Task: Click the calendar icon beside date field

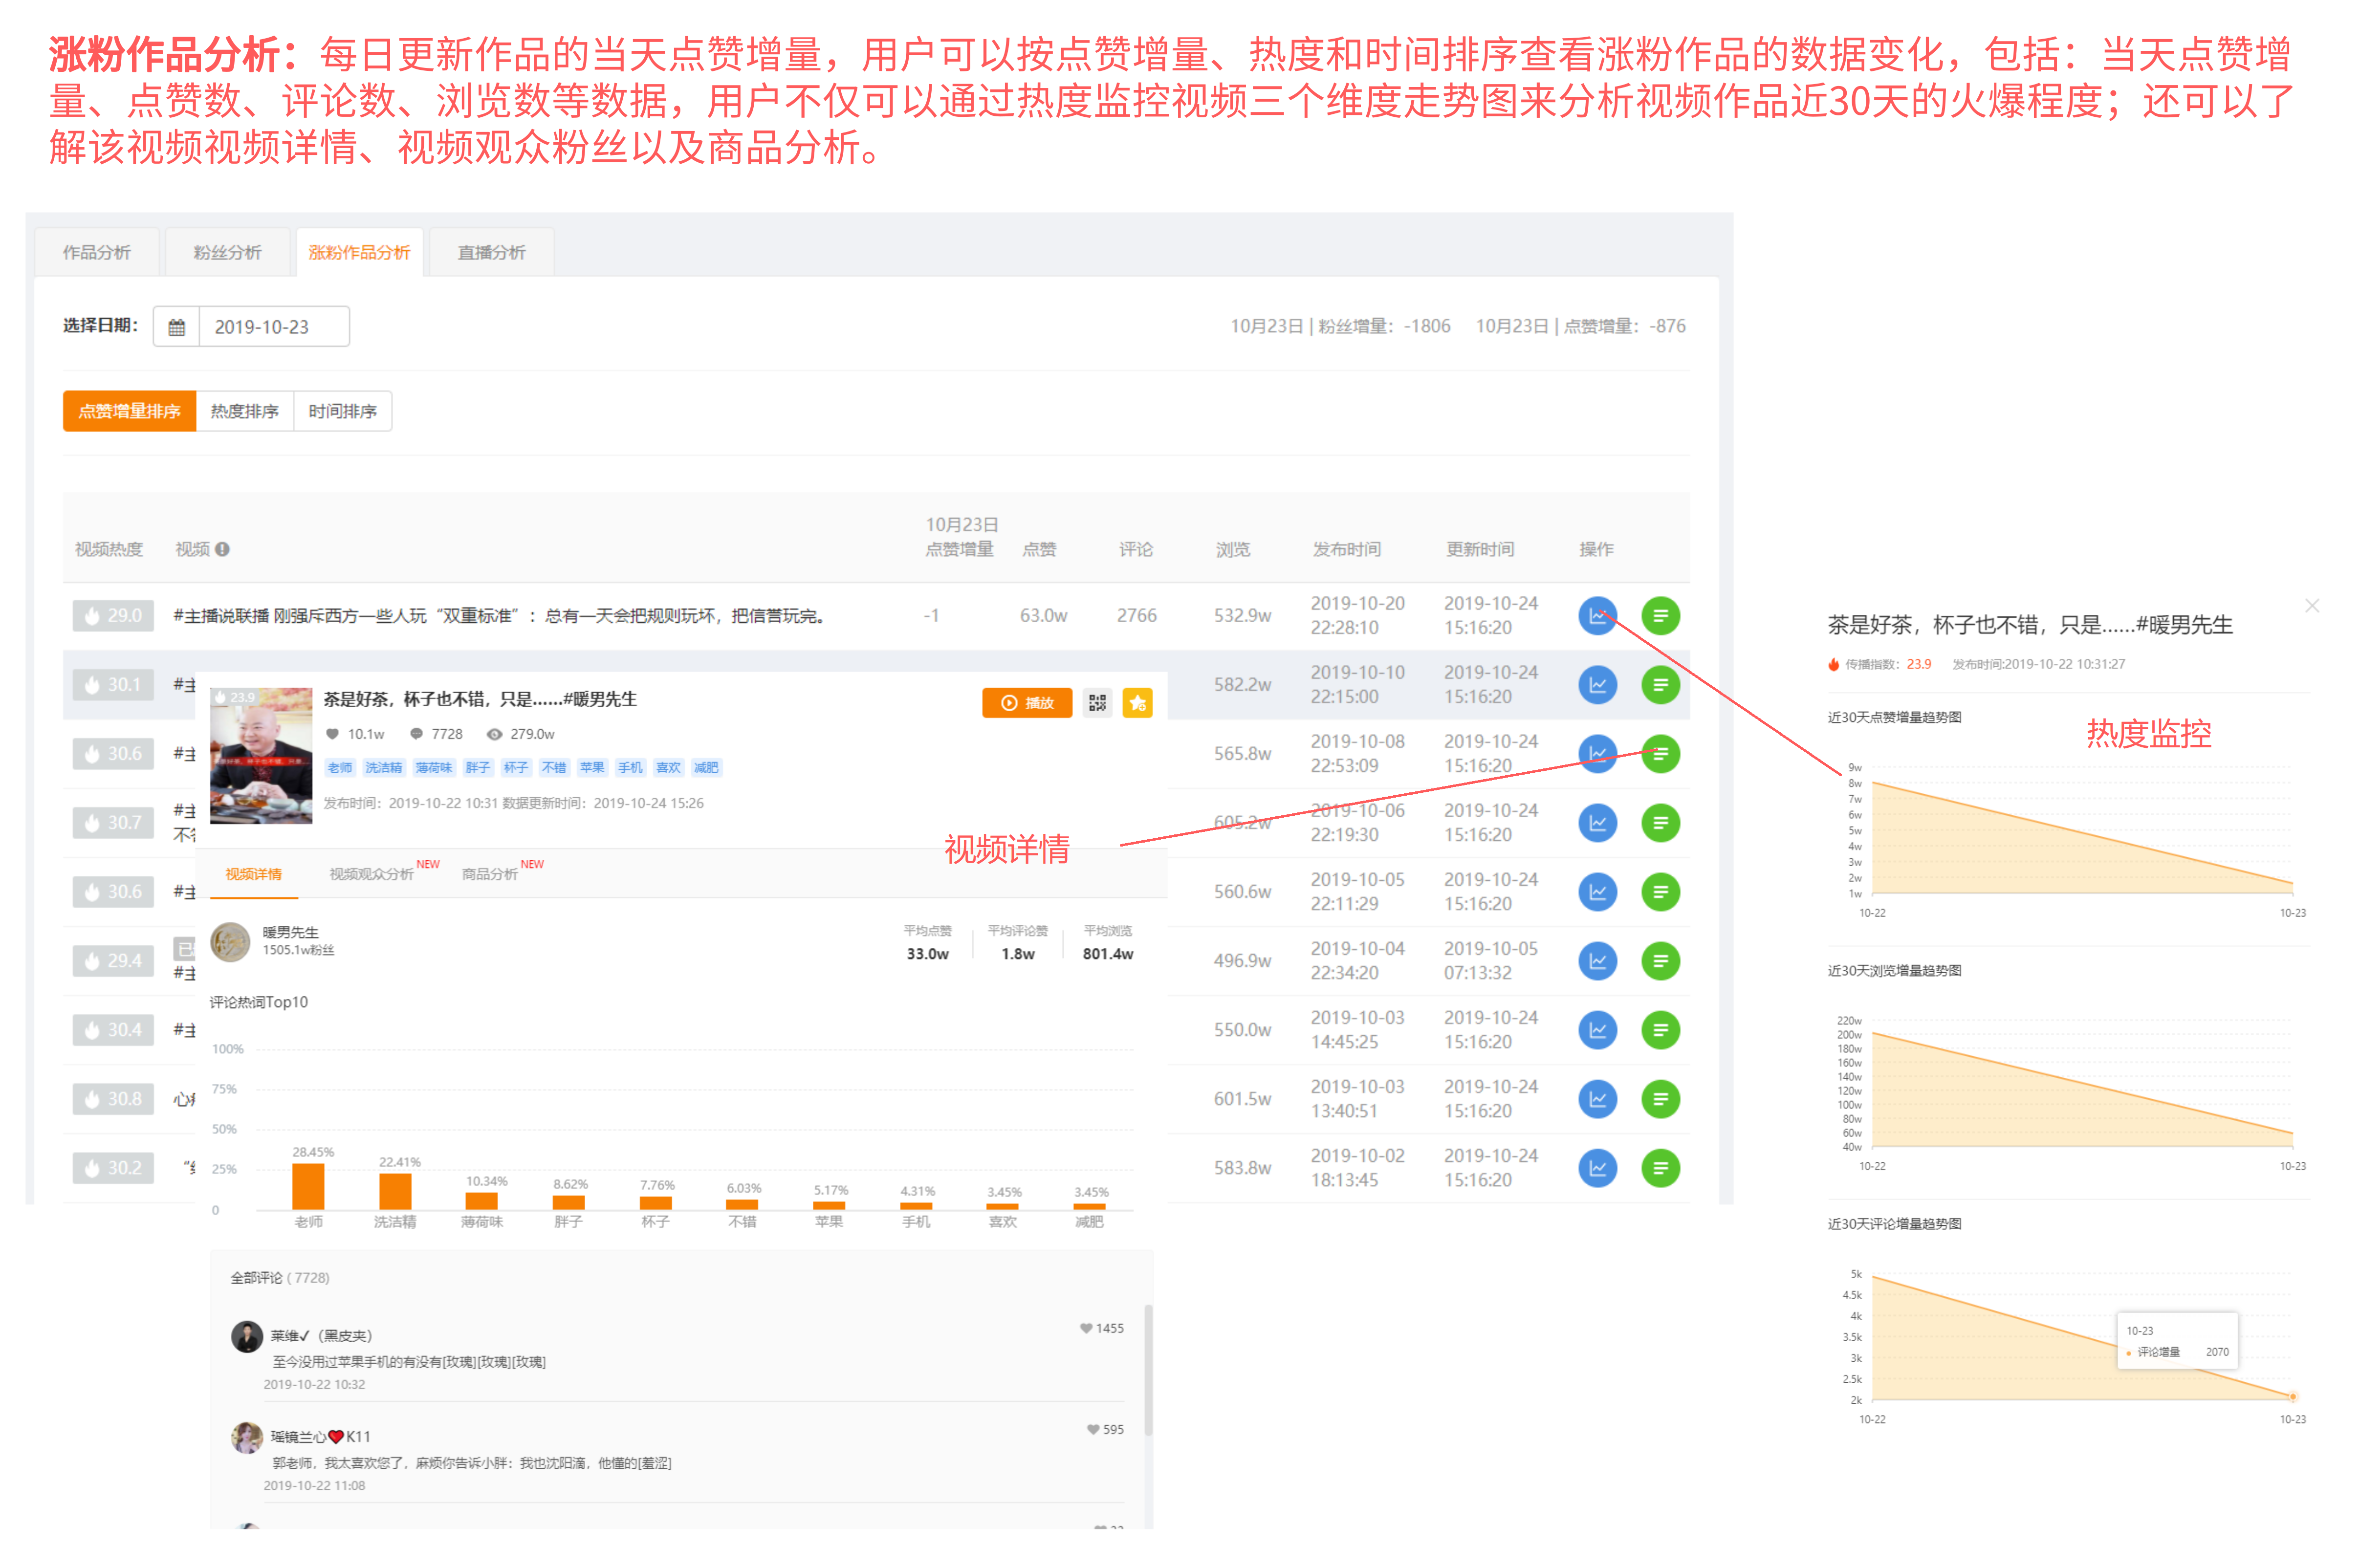Action: 176,327
